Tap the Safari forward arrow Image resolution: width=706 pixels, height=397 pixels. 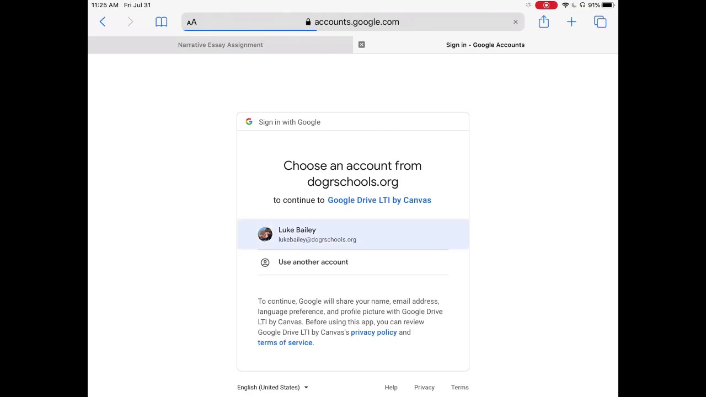[x=130, y=22]
